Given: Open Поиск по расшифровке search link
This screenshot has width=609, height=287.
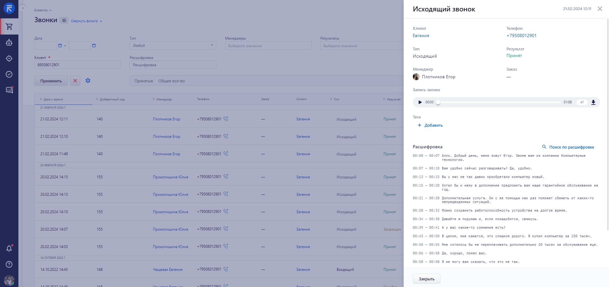Looking at the screenshot, I should pyautogui.click(x=568, y=147).
